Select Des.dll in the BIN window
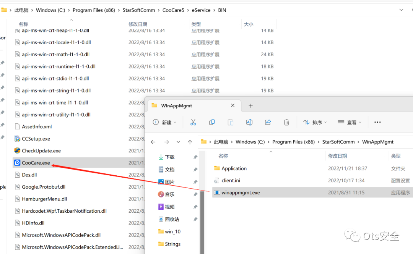The width and height of the screenshot is (413, 254). pos(29,175)
